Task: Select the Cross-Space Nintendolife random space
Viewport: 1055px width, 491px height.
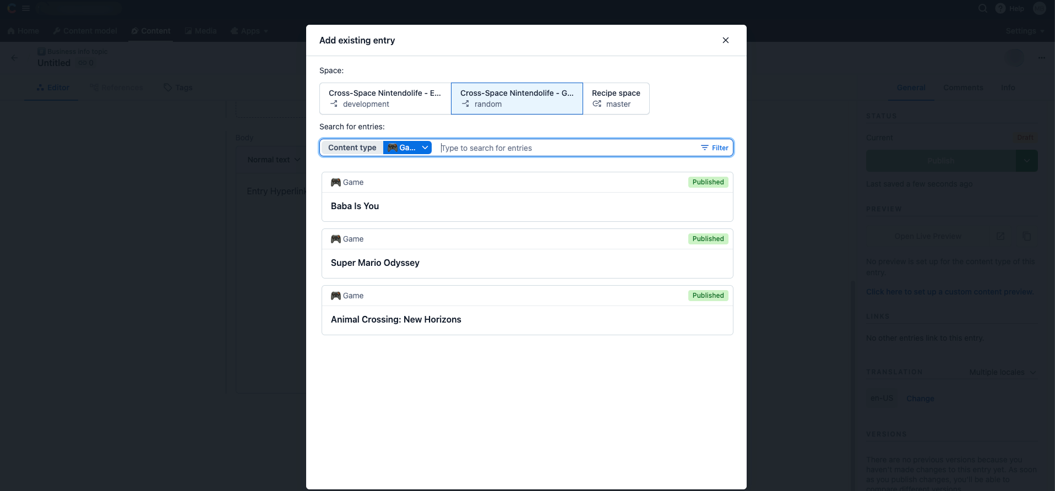Action: (x=517, y=99)
